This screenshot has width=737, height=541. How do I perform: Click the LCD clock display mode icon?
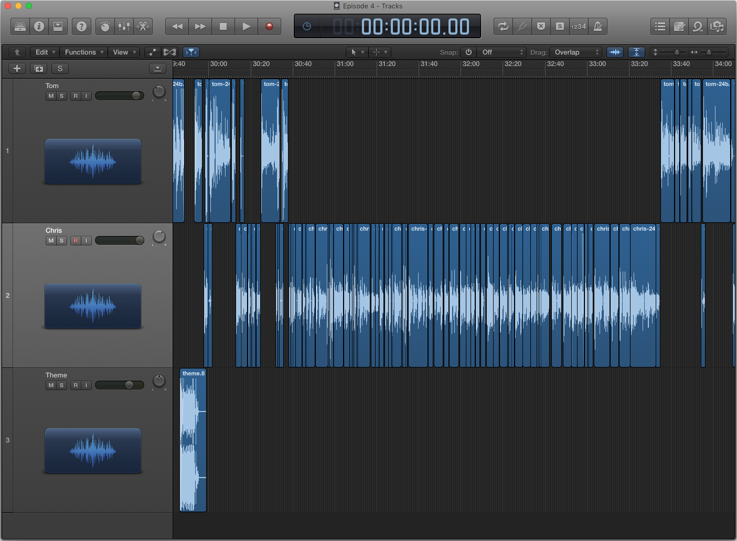click(307, 26)
